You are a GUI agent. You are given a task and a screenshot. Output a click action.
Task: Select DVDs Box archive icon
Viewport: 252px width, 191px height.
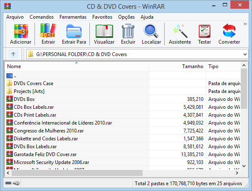[10, 99]
